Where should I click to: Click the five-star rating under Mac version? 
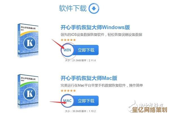pyautogui.click(x=68, y=91)
